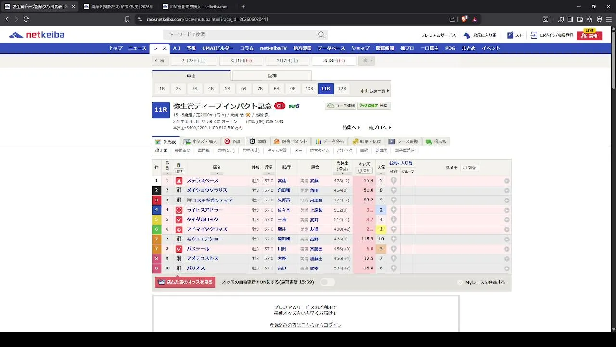Toggle the check mark for パステール
Screen dimensions: 616x347
[x=179, y=249]
